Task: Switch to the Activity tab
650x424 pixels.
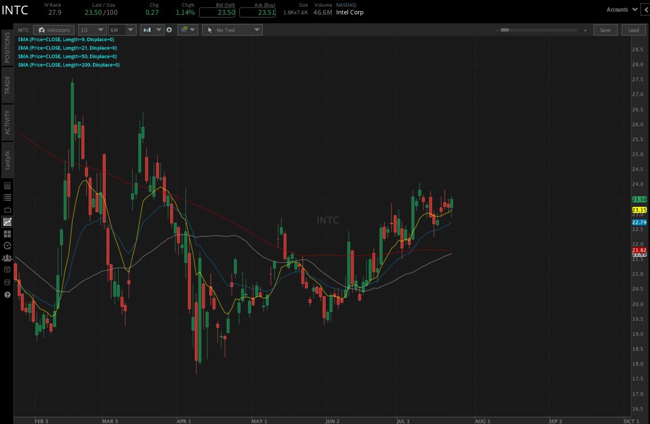Action: pos(7,122)
